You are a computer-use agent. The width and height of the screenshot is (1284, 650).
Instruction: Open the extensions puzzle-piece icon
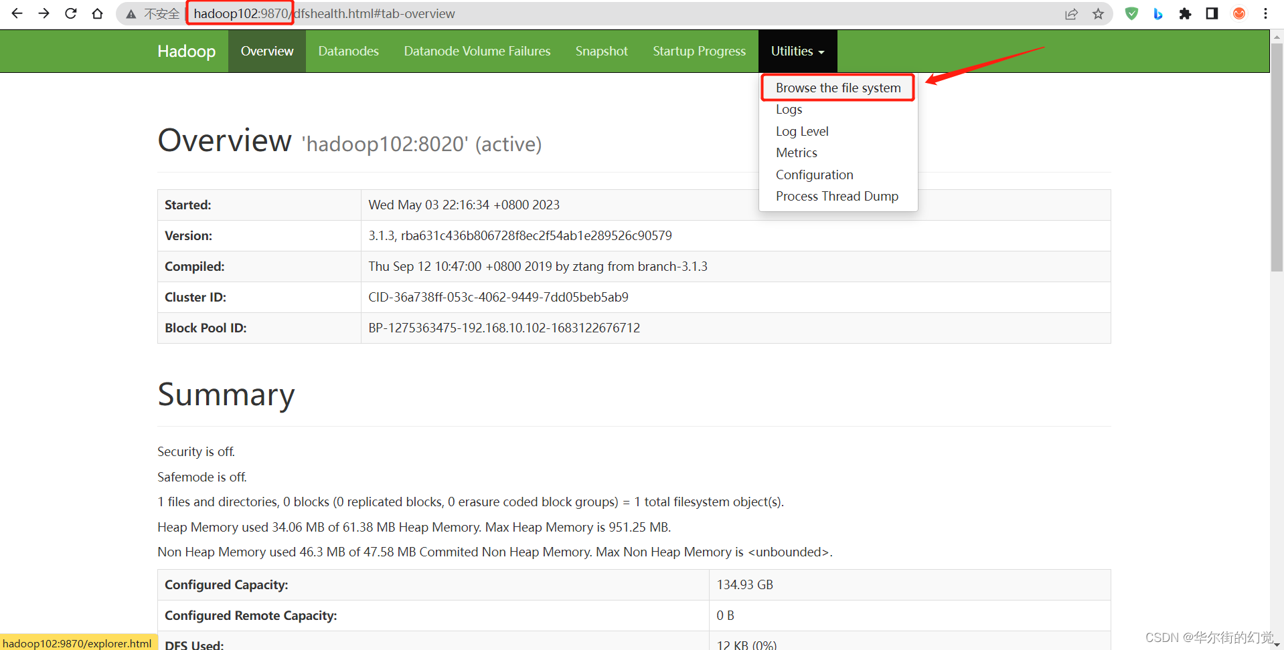coord(1185,13)
